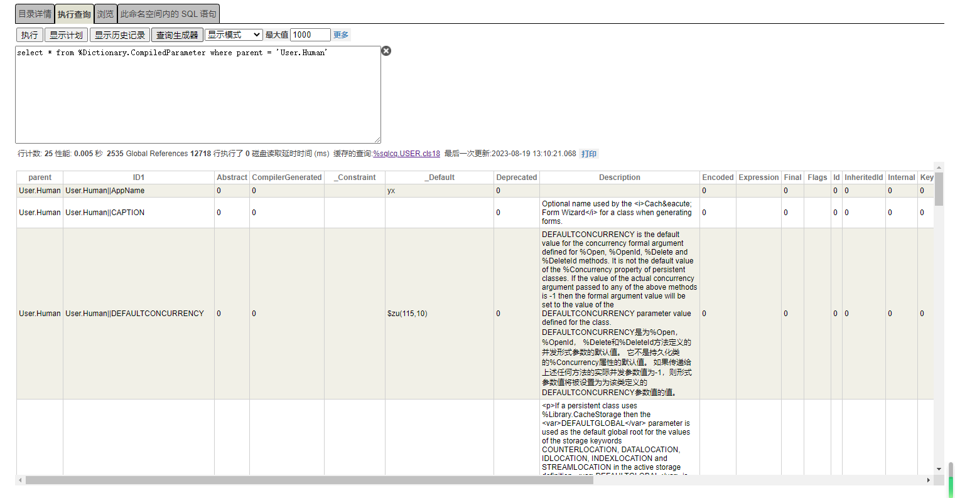
Task: Click the default value yx cell
Action: 440,191
